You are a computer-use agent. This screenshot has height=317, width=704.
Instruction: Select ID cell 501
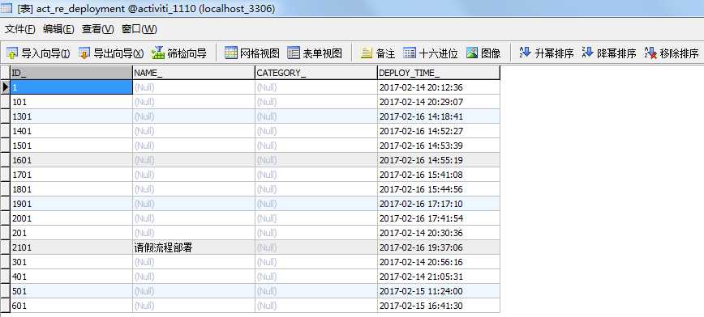71,291
